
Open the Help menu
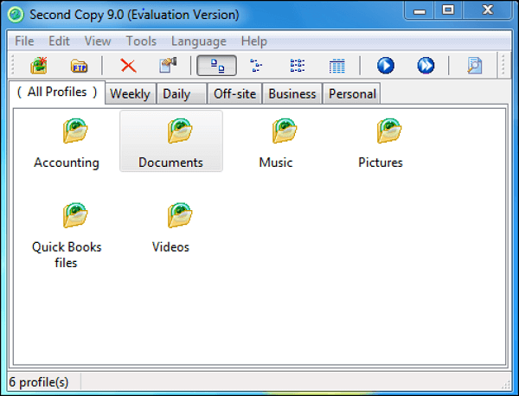[x=253, y=41]
